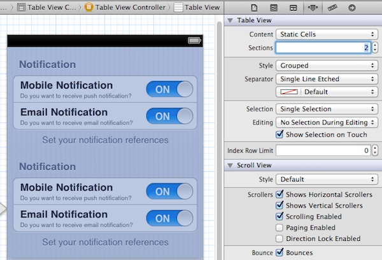Click the Table View breadcrumb icon
Image resolution: width=382 pixels, height=260 pixels.
click(x=178, y=8)
